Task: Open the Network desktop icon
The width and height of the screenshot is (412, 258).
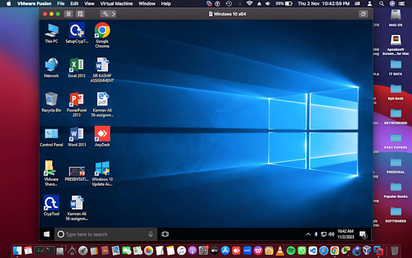Action: pos(51,67)
